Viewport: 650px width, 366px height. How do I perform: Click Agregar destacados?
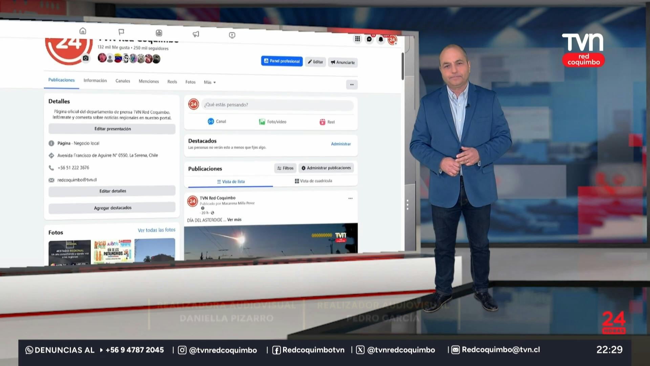(112, 208)
